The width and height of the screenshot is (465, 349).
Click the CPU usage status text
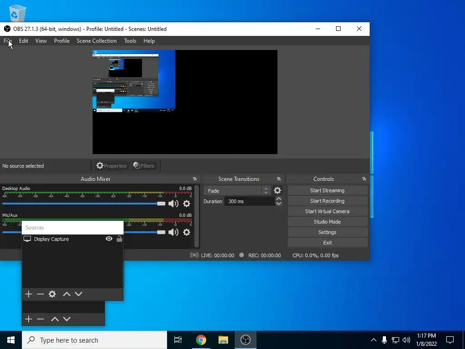pyautogui.click(x=316, y=255)
